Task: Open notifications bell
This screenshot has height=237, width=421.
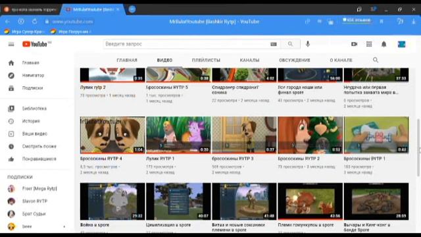Action: point(384,44)
